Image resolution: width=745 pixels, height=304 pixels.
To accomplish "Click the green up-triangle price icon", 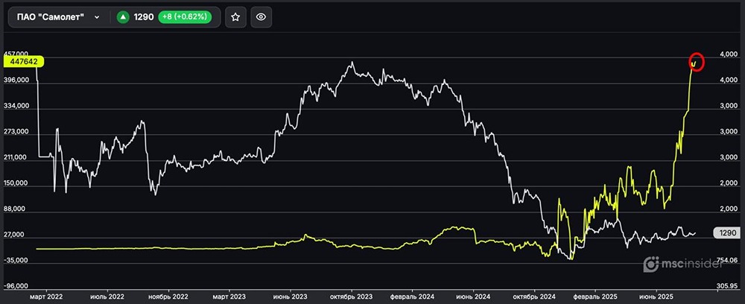I will [x=123, y=17].
